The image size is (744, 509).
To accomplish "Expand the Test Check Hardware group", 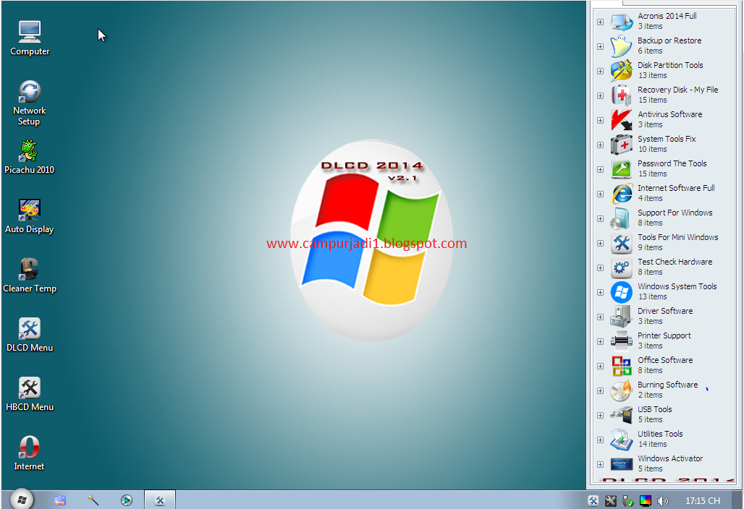I will (x=600, y=268).
